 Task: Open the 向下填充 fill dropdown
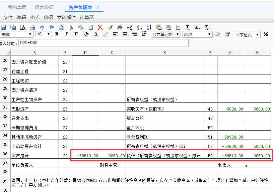pyautogui.click(x=257, y=35)
